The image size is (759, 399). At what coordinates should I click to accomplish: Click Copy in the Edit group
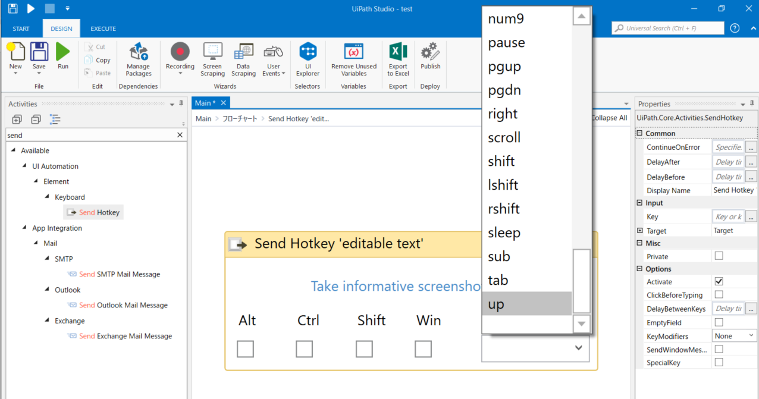click(98, 60)
